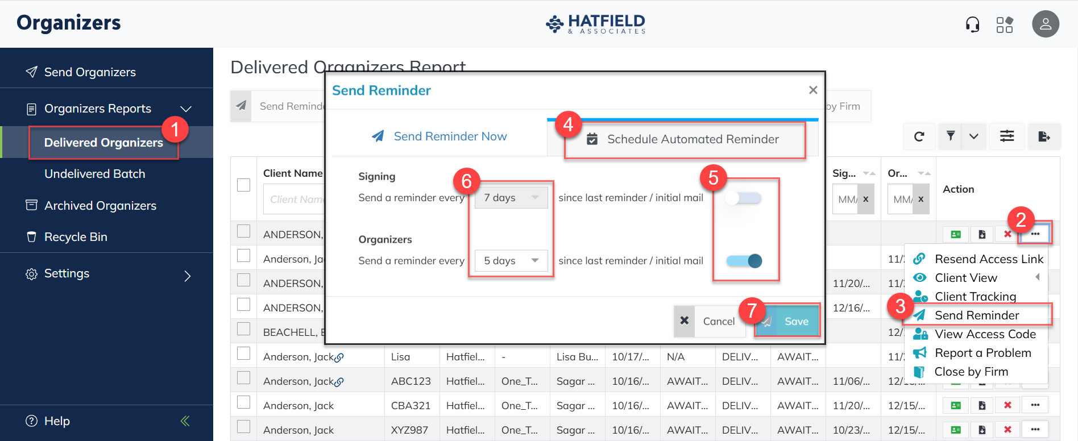Click the green card icon in XYZ987 row
This screenshot has width=1078, height=441.
pyautogui.click(x=956, y=430)
